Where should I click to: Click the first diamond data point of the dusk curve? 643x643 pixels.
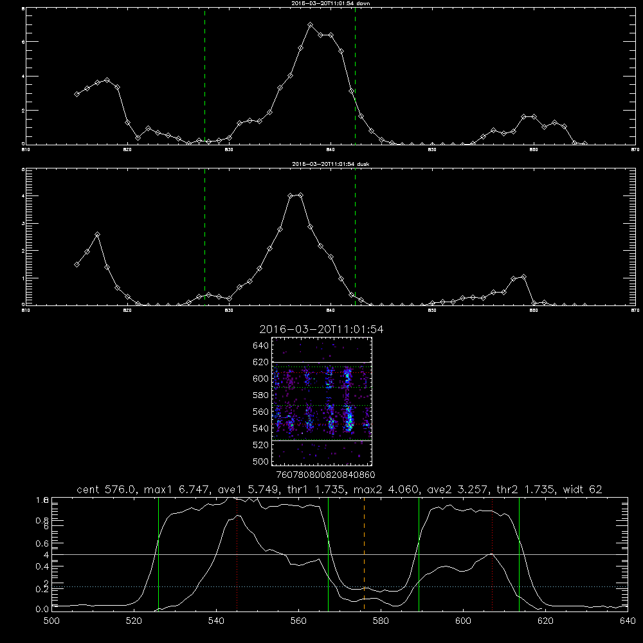tap(77, 264)
